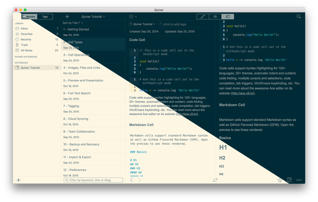The width and height of the screenshot is (318, 202).
Task: Open note 7 - Tagging
Action: coord(93,108)
